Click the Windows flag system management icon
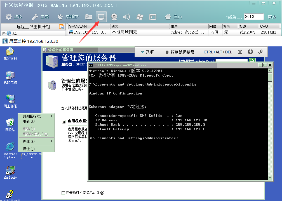 pos(140,17)
